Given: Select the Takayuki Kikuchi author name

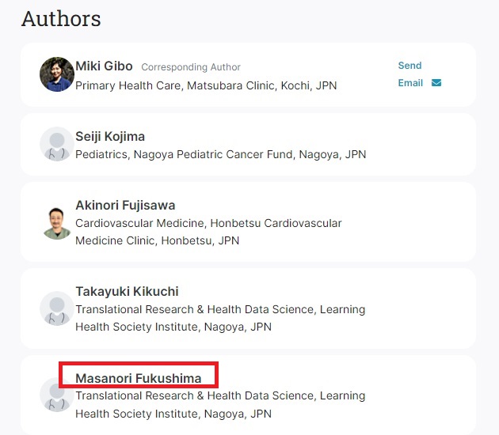Looking at the screenshot, I should [127, 291].
